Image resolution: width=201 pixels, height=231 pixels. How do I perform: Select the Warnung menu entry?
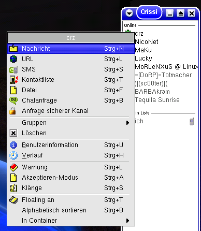coord(71,167)
